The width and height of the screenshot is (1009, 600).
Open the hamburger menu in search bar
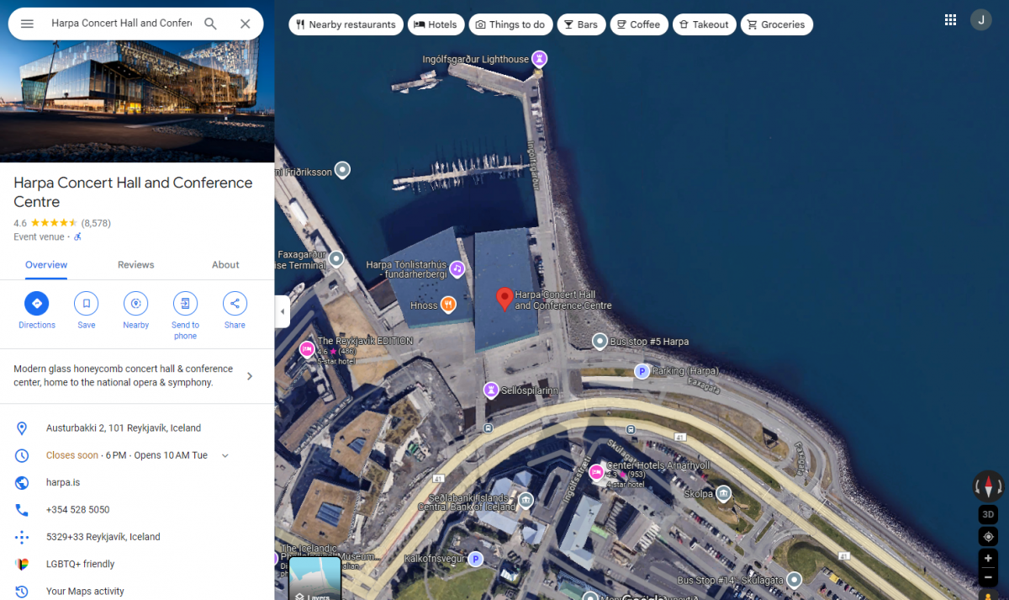[27, 24]
